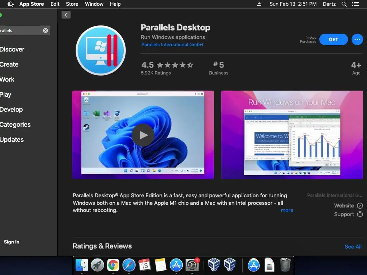Click the 4+ Age rating
This screenshot has width=367, height=275.
pyautogui.click(x=356, y=68)
